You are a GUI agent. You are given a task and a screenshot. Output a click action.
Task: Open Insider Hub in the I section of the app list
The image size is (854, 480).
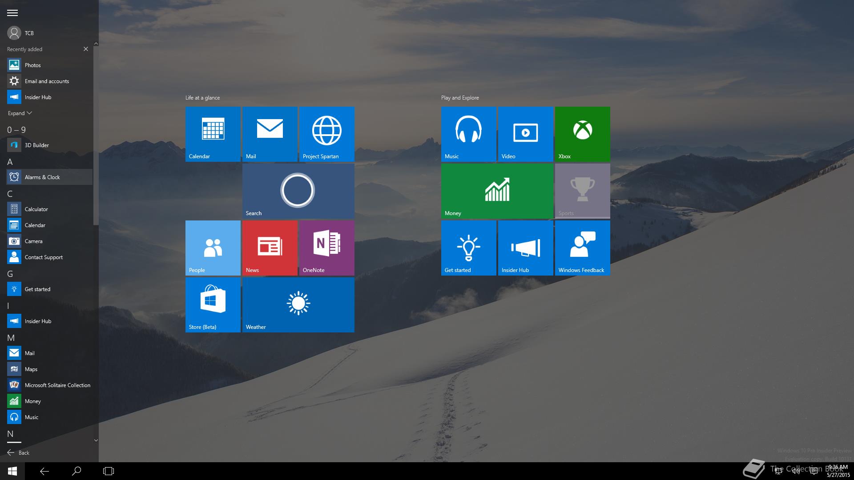49,321
